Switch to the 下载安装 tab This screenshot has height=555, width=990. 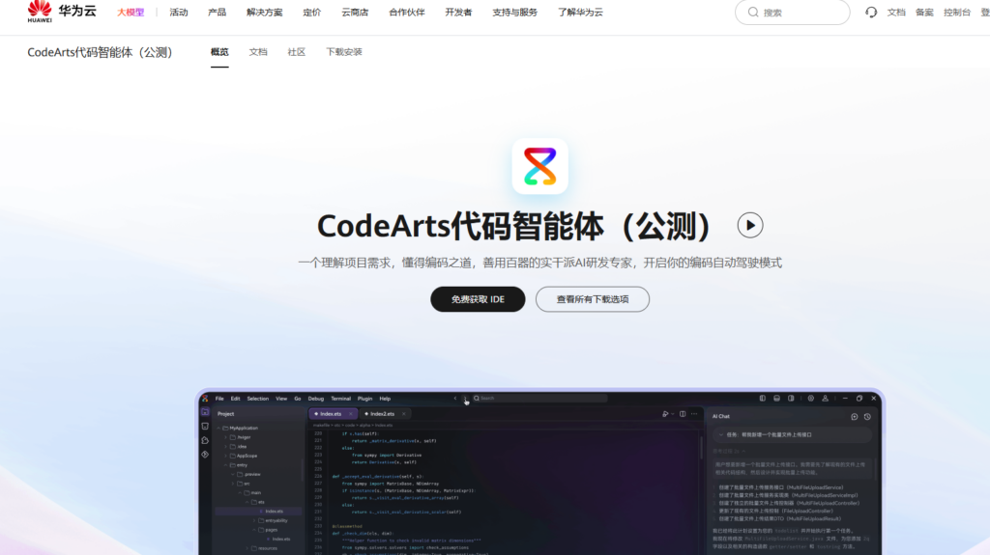pyautogui.click(x=343, y=52)
